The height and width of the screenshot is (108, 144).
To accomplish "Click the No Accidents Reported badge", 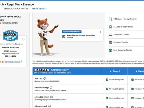I will point(72,32).
